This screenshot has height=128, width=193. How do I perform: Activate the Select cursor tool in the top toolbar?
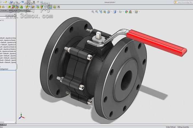click(29, 2)
